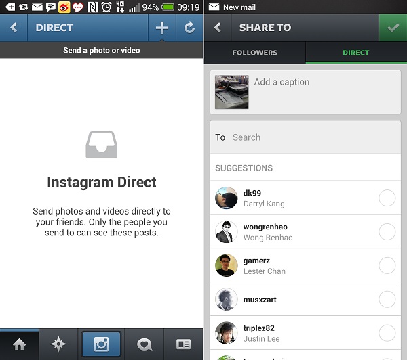407x360 pixels.
Task: Tap the 'Send photos and videos directly' description
Action: (x=102, y=222)
